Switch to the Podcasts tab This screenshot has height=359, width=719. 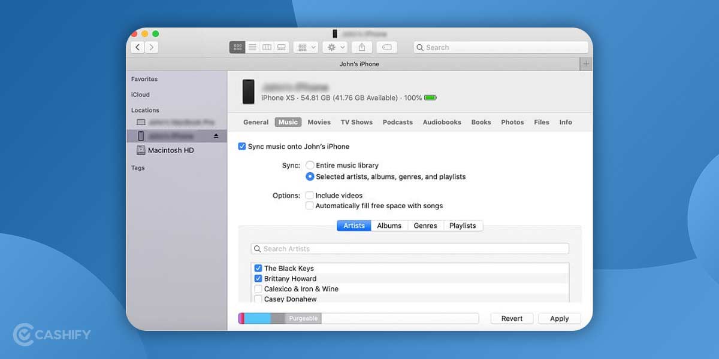397,122
